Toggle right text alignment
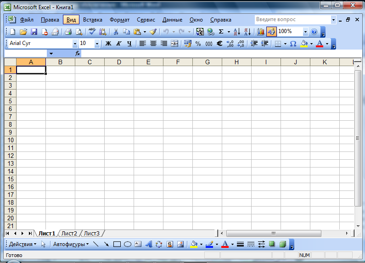This screenshot has height=263, width=365. click(x=164, y=44)
